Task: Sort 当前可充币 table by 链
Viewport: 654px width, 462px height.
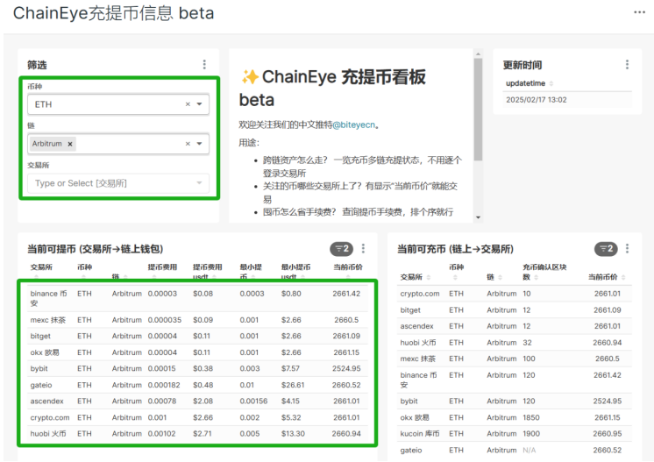Action: 494,277
